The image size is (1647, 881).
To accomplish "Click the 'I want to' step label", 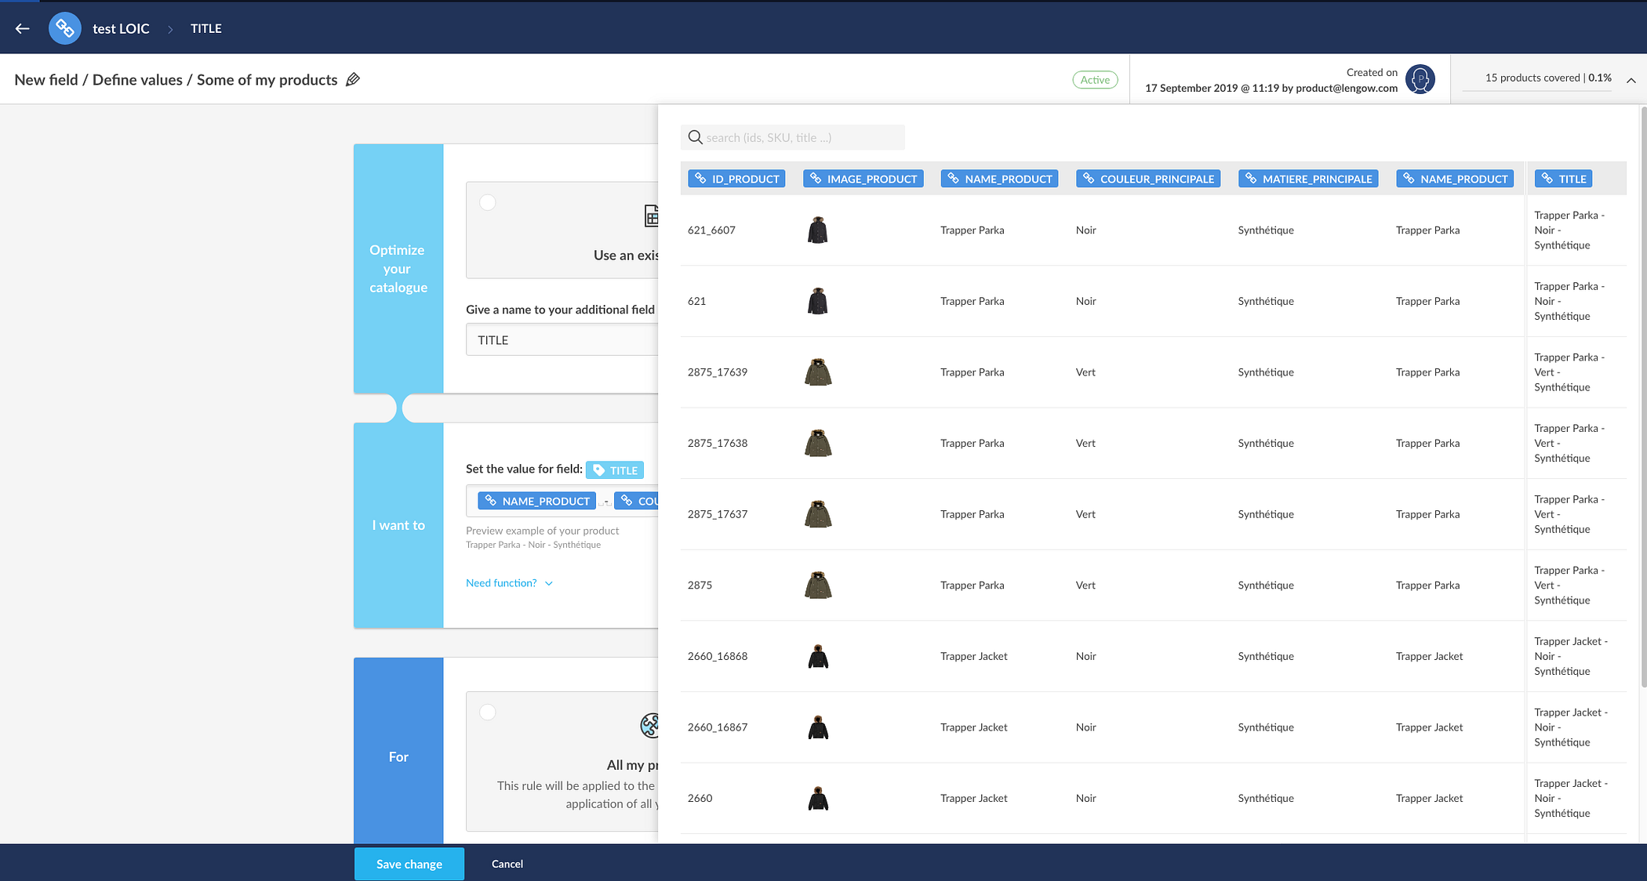I will coord(398,525).
